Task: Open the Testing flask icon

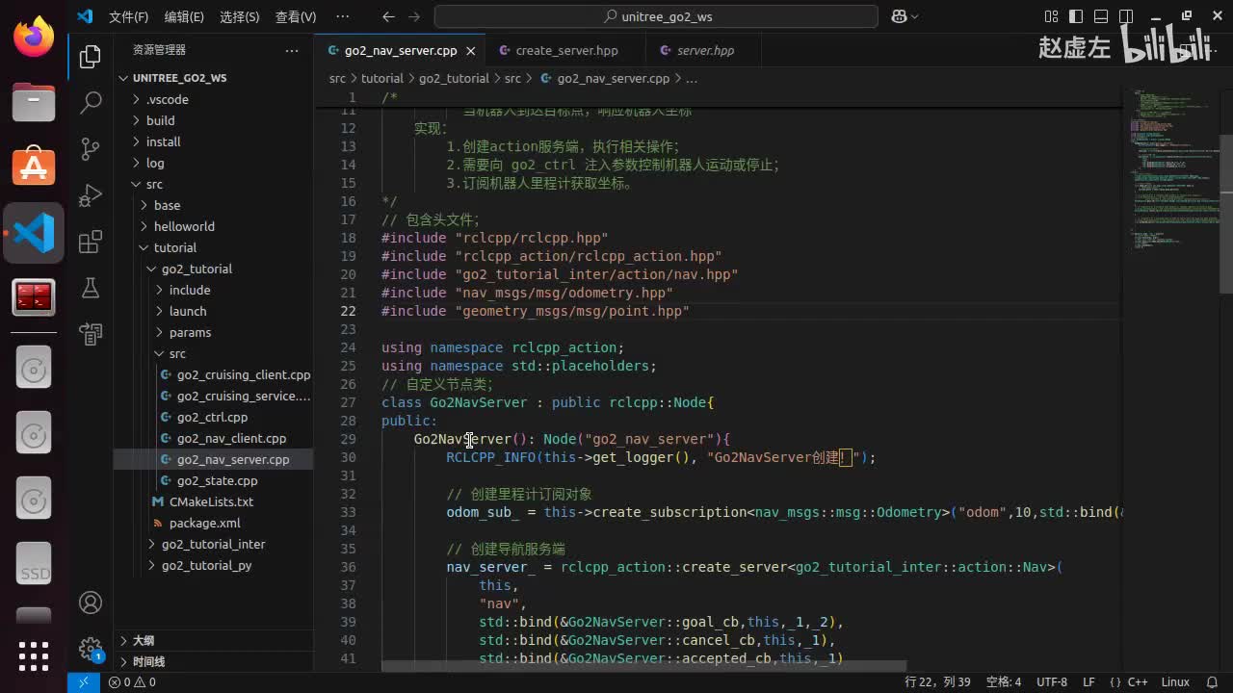Action: (91, 288)
